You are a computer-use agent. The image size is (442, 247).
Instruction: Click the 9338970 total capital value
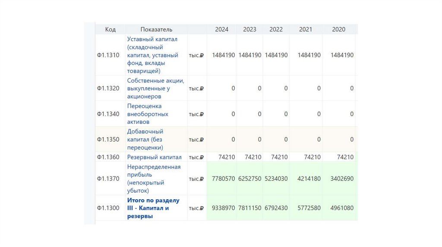pyautogui.click(x=223, y=208)
